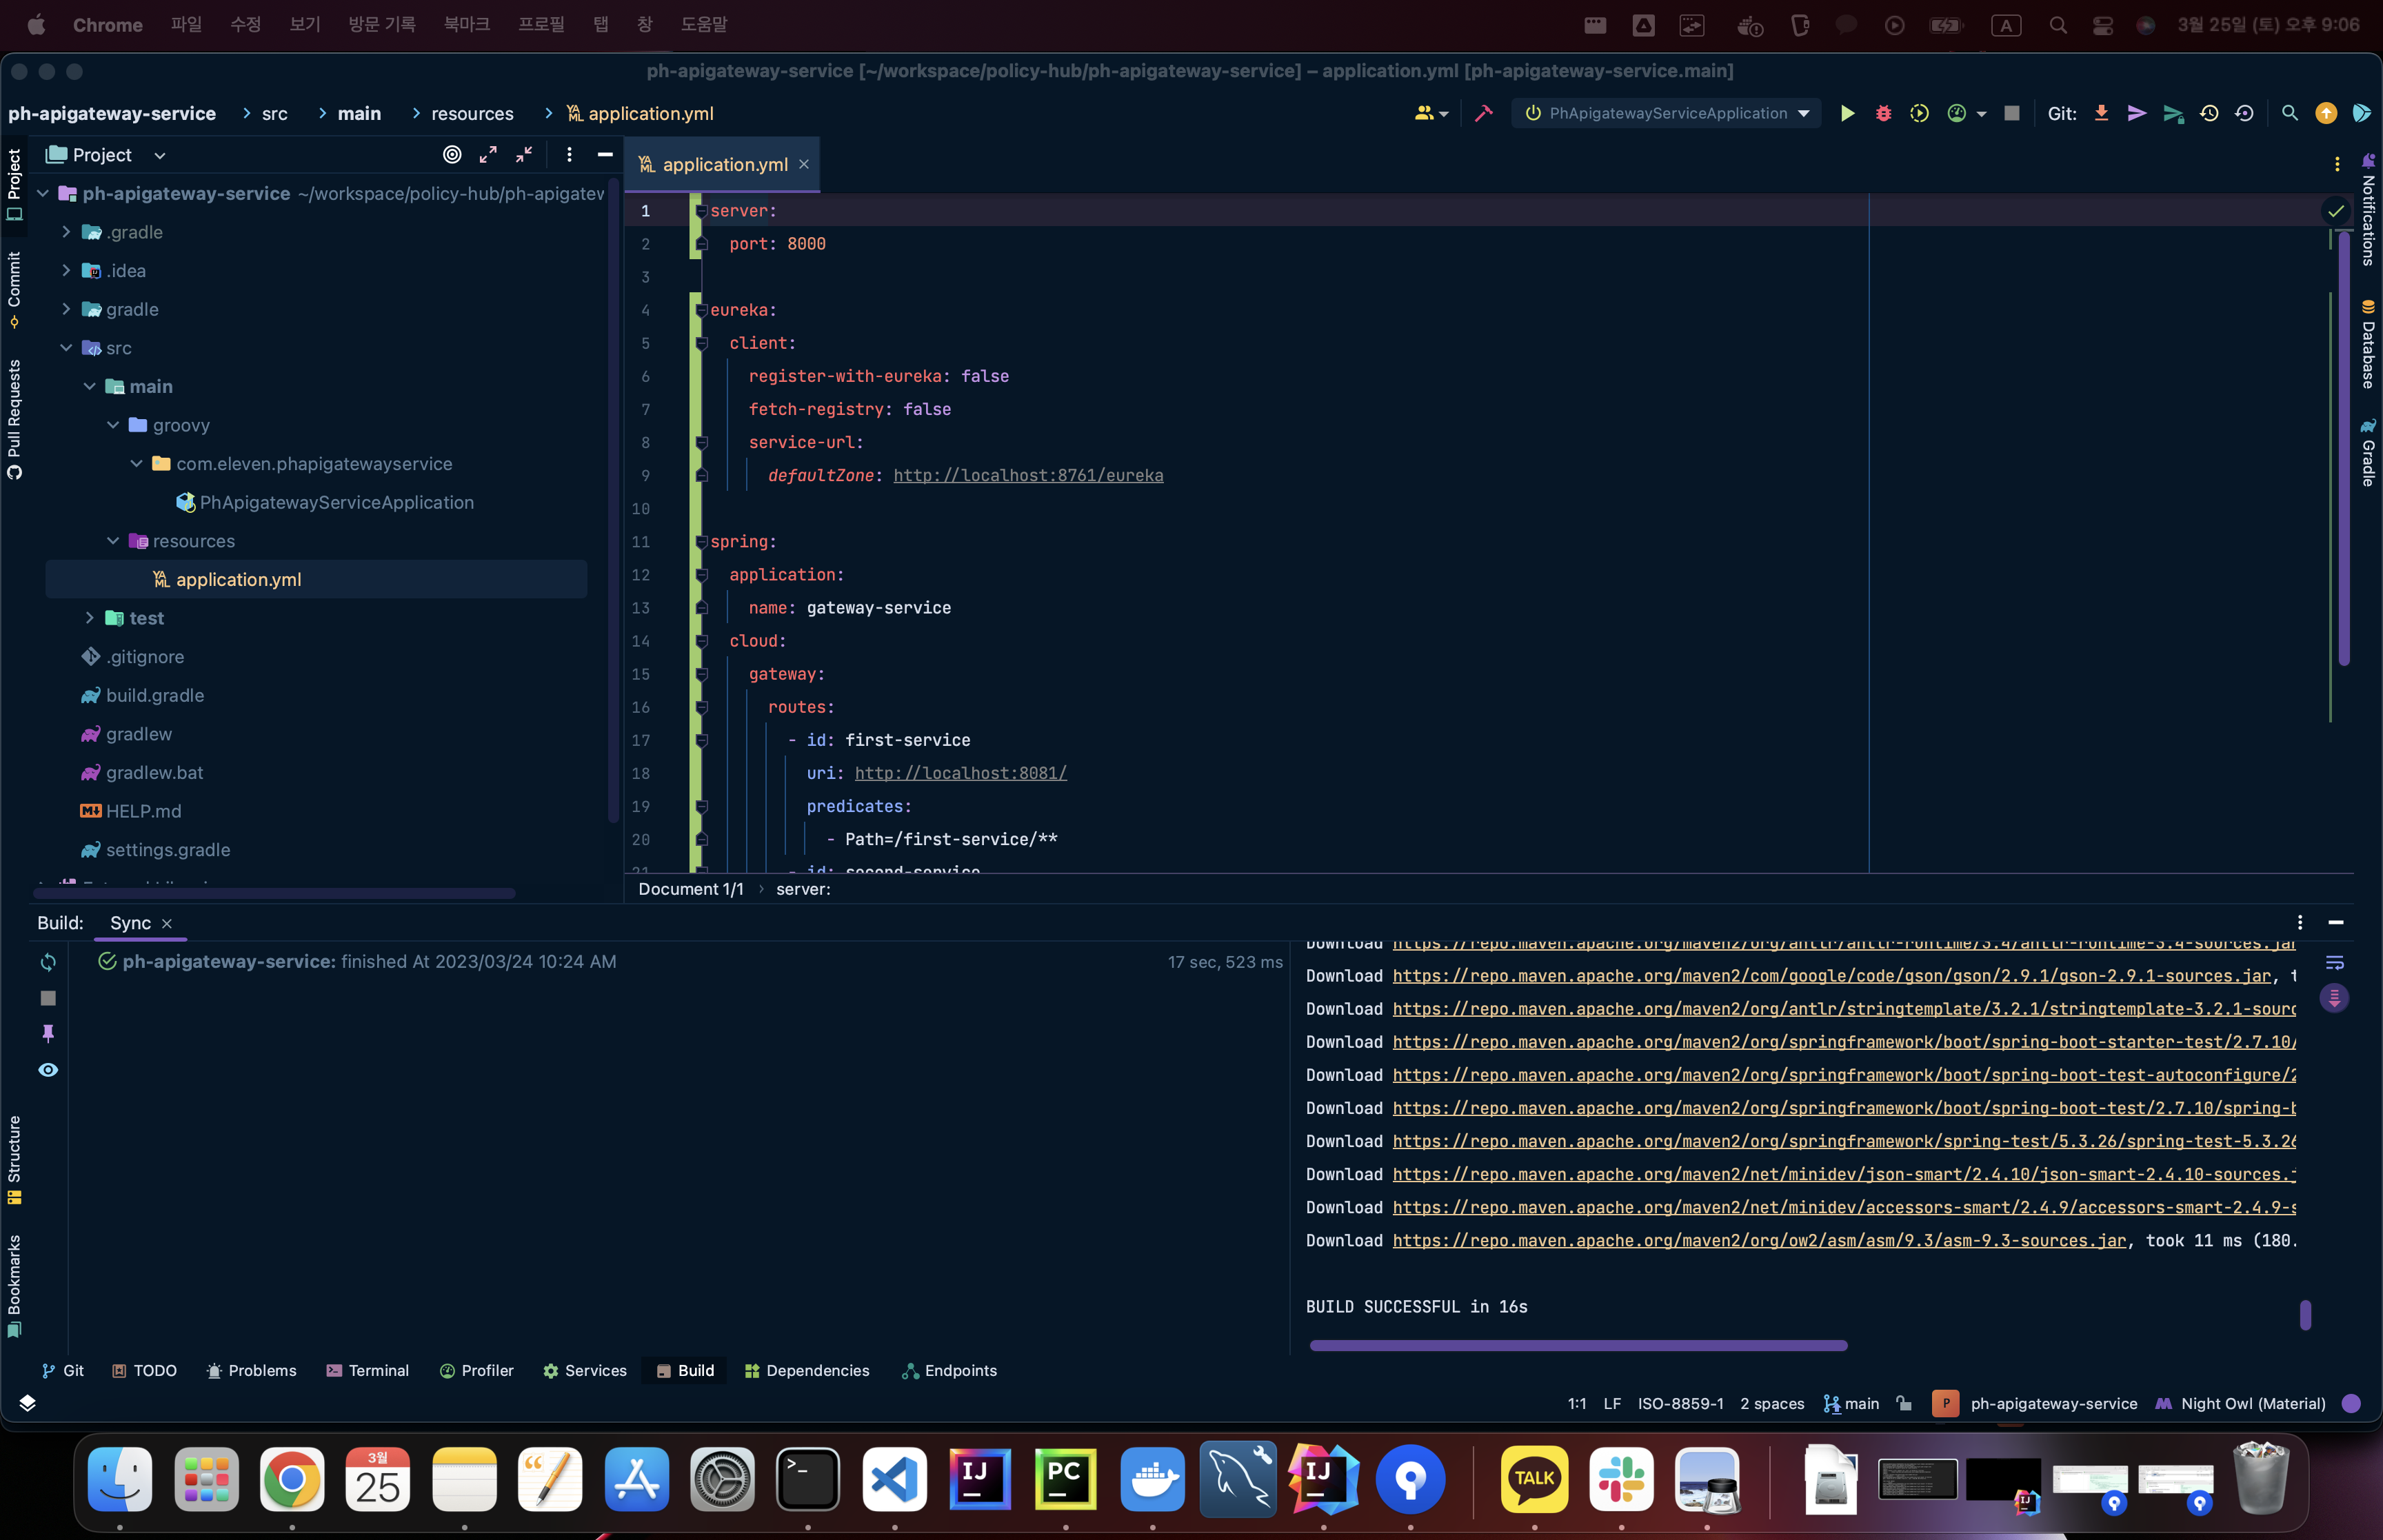Collapse all in Project tree

click(x=524, y=154)
